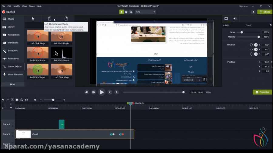Select the Pan hand tool
The width and height of the screenshot is (273, 153).
pos(126,12)
